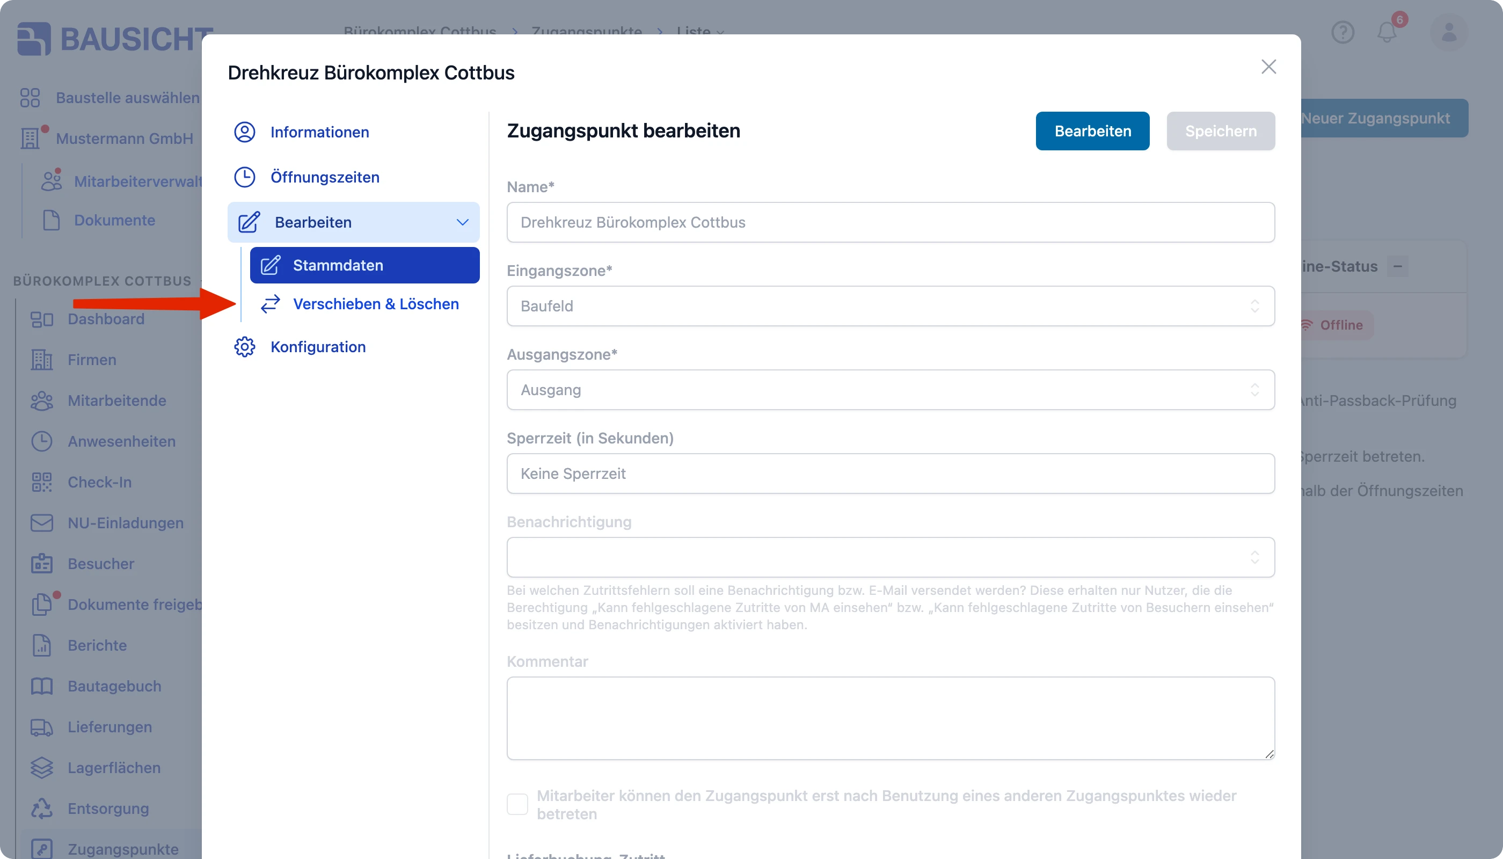Image resolution: width=1503 pixels, height=859 pixels.
Task: Click the Check-In QR code icon
Action: [x=42, y=482]
